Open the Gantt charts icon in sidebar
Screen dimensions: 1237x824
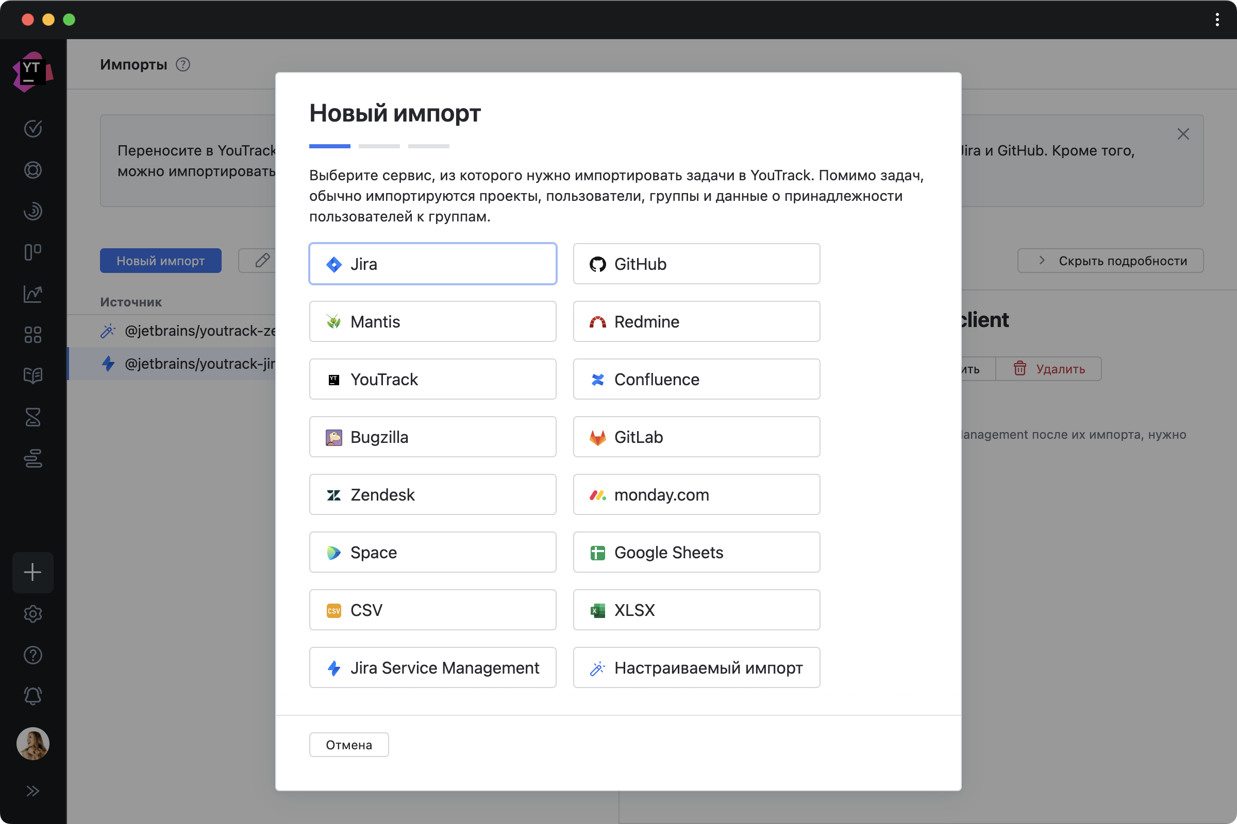32,458
